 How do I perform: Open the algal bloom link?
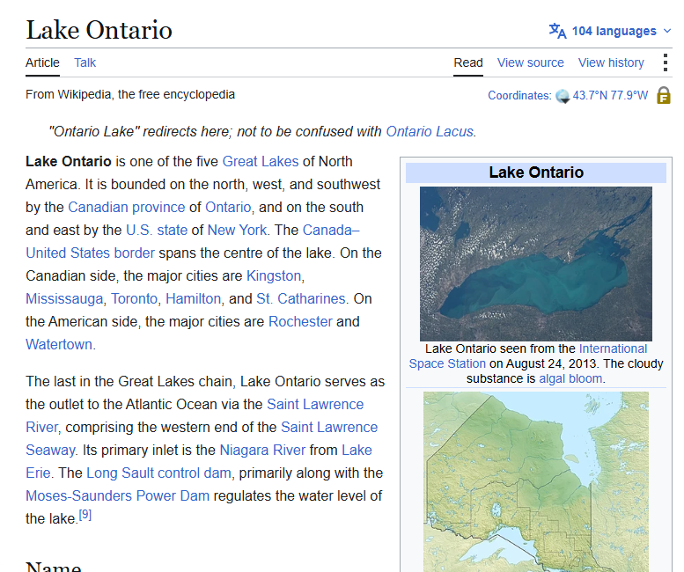(x=571, y=378)
